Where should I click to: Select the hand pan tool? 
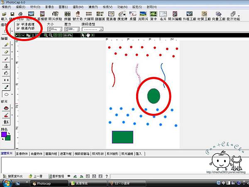[88, 35]
